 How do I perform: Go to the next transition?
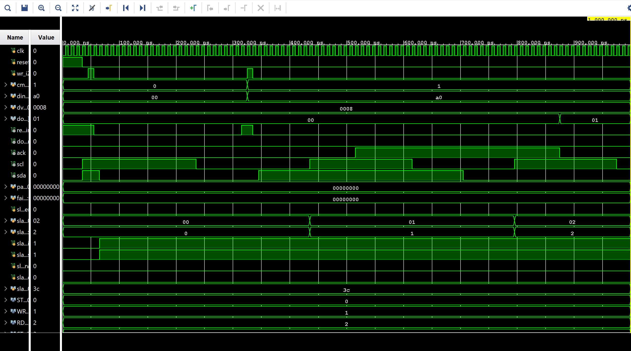pos(176,8)
